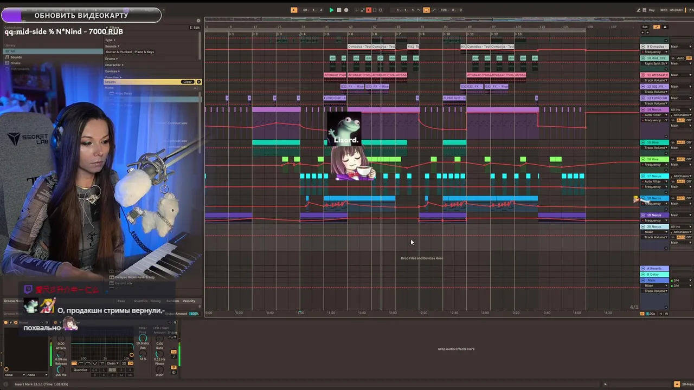Set 16 Hive monitor to In

(673, 159)
